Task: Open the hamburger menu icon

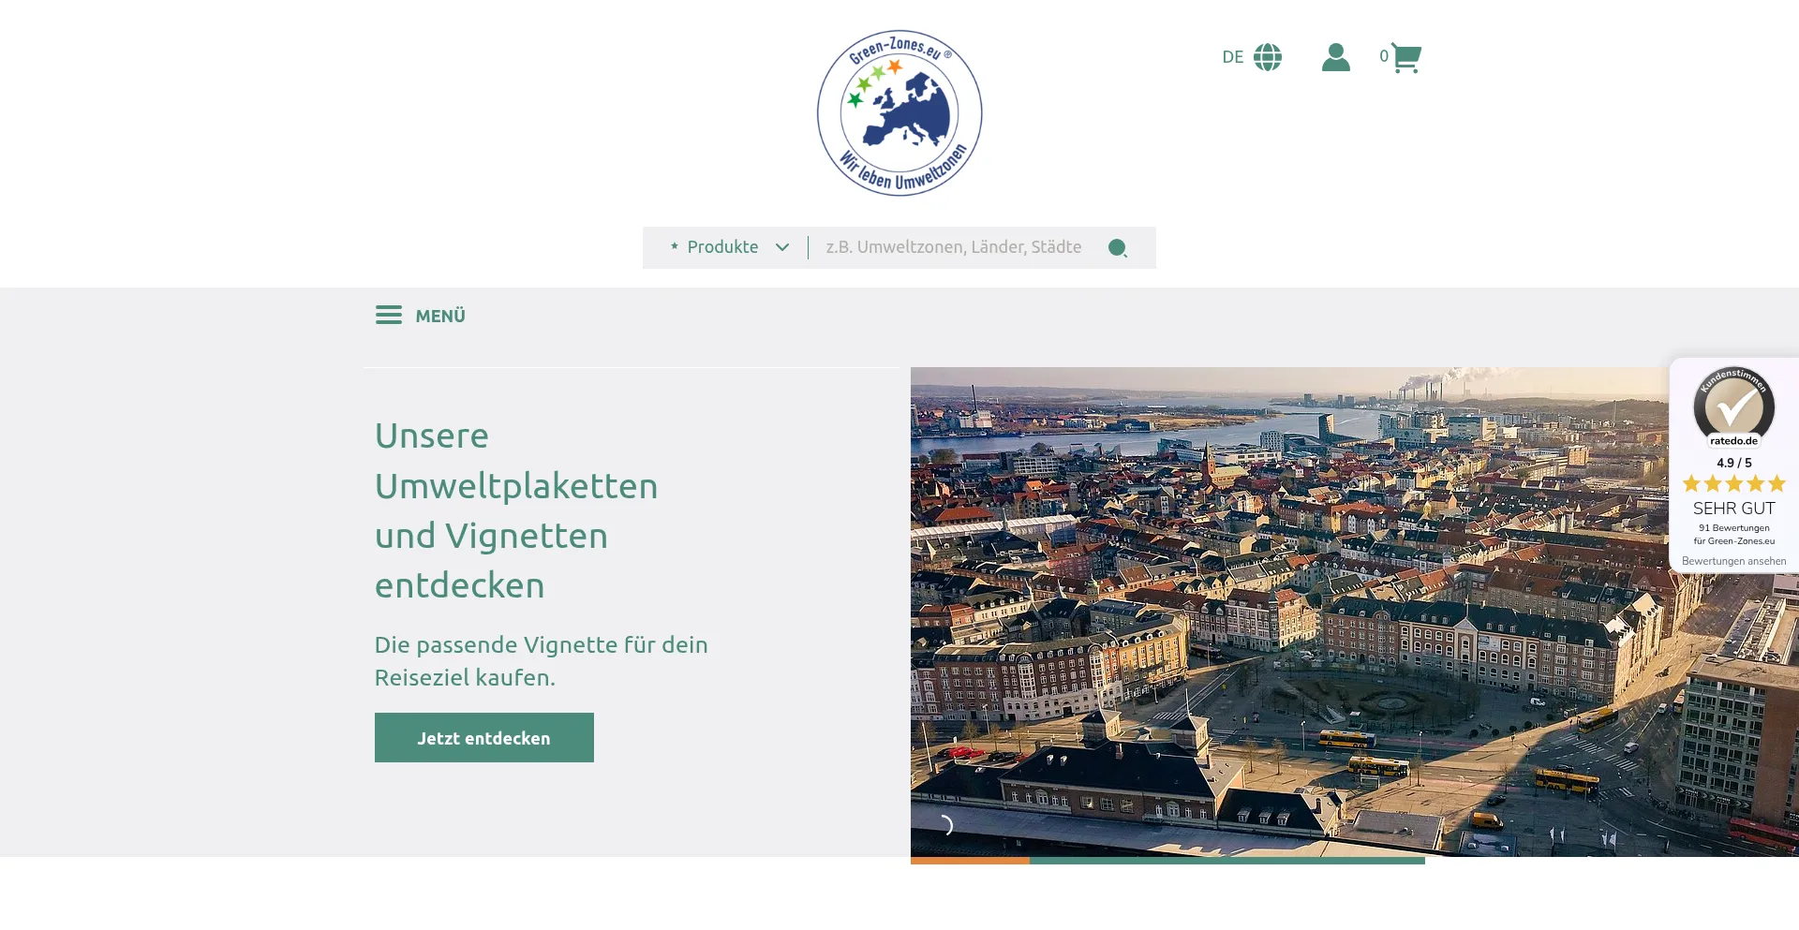Action: click(389, 316)
